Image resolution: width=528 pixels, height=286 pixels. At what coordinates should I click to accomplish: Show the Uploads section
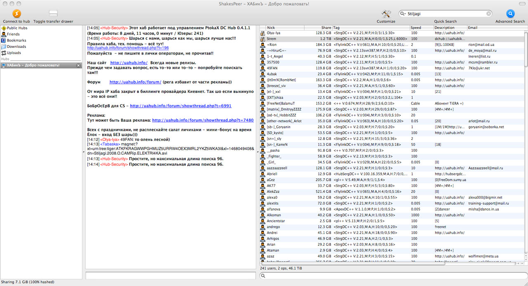(14, 53)
